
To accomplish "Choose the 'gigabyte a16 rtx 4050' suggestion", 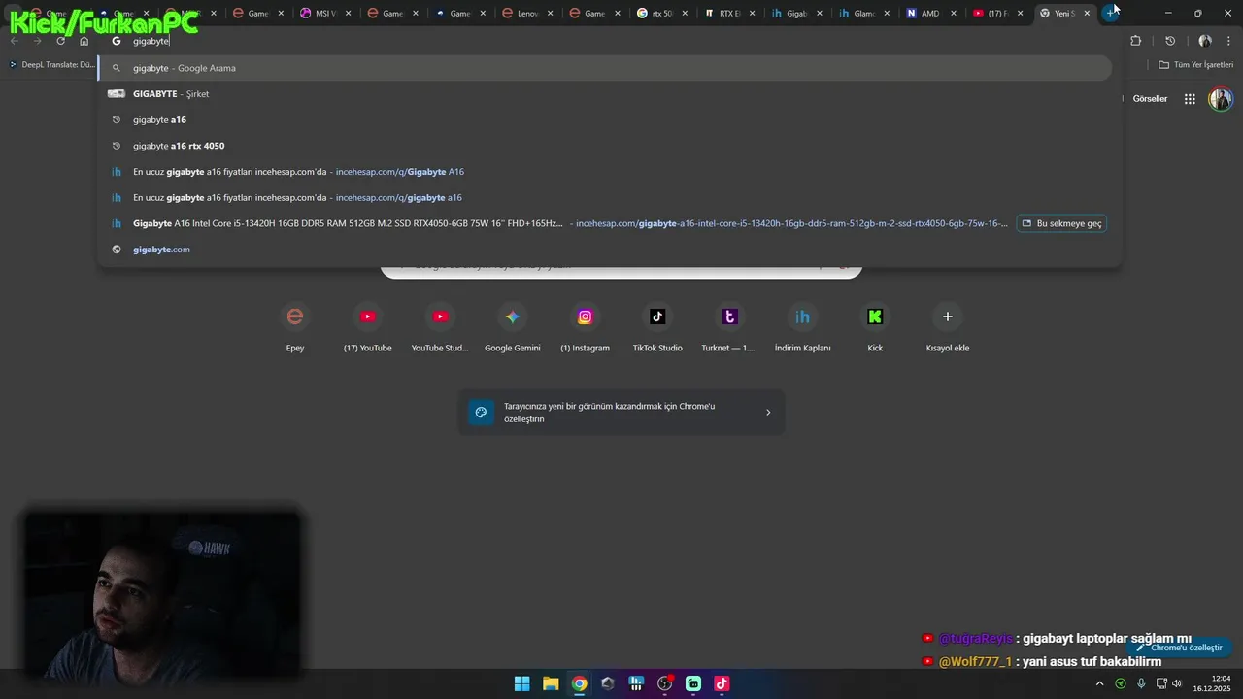I will tap(609, 146).
